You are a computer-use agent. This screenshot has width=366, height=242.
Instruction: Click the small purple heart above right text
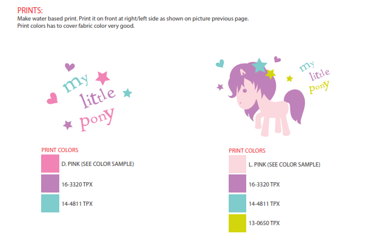pos(277,59)
